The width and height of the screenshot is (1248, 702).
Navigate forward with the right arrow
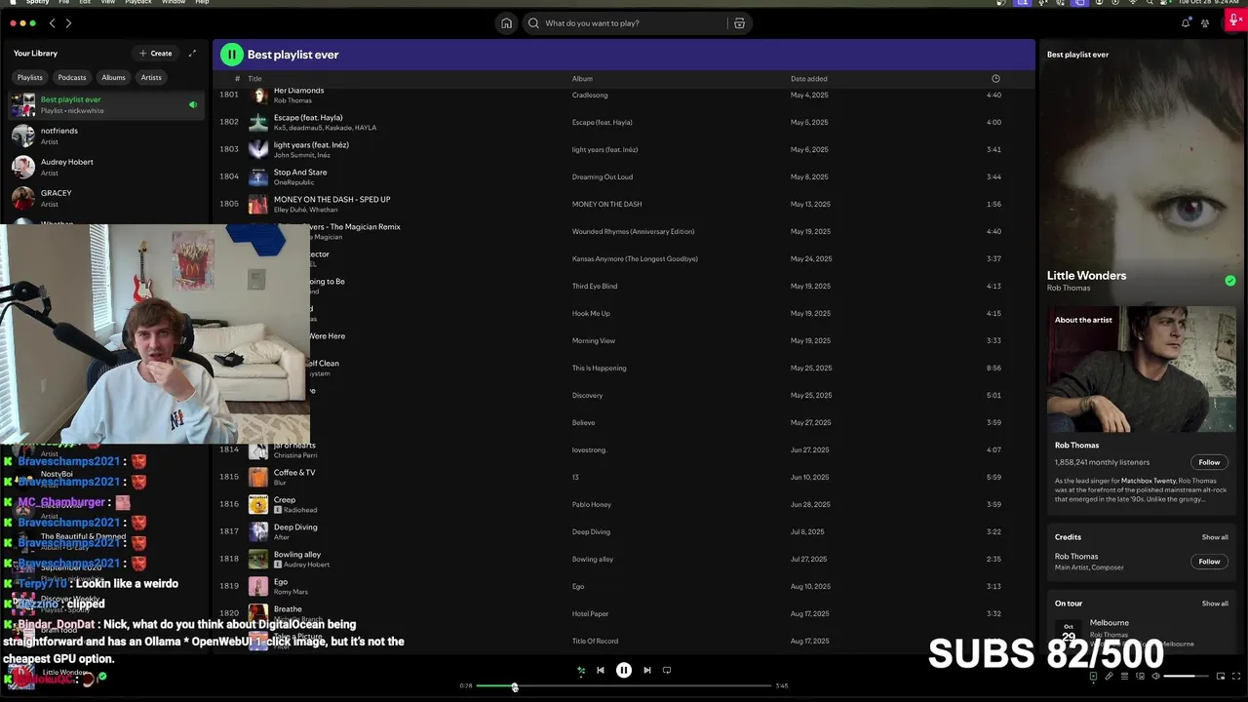tap(68, 22)
